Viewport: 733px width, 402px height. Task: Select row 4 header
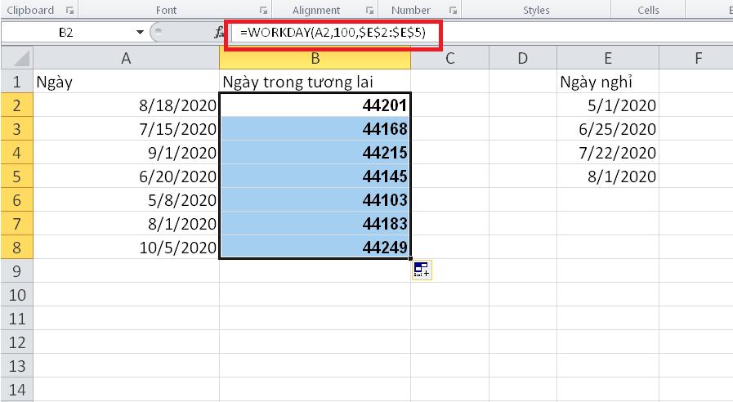click(17, 153)
